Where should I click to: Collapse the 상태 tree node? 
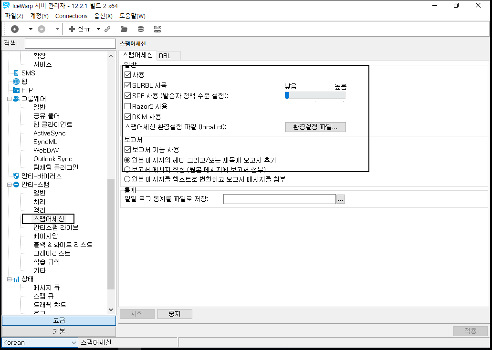(9, 279)
